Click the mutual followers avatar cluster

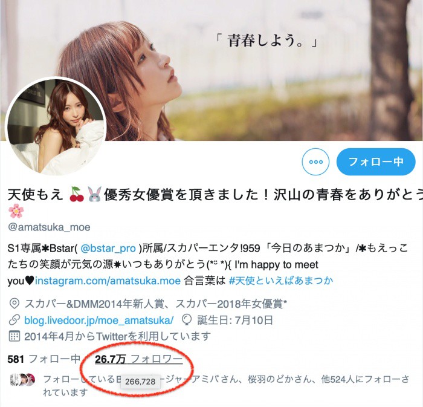pos(23,379)
